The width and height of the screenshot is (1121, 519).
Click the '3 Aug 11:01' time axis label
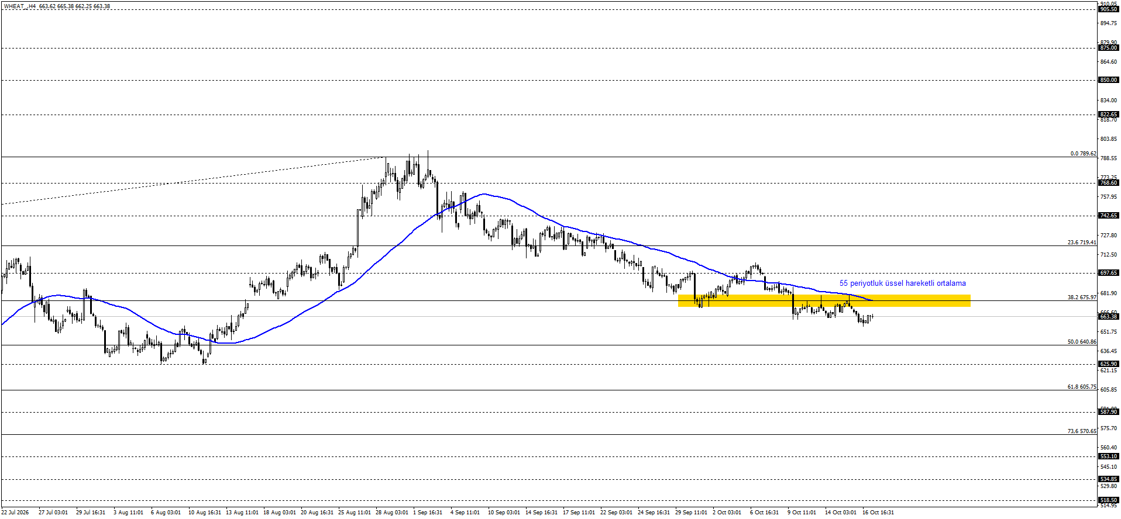[128, 513]
